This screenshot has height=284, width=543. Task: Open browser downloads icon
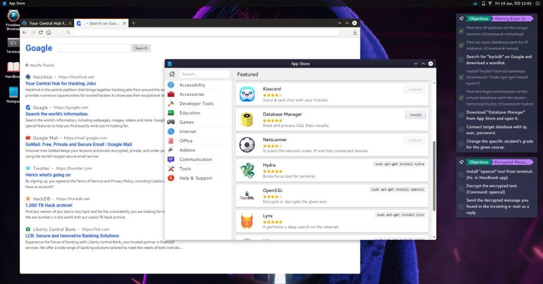tap(354, 33)
